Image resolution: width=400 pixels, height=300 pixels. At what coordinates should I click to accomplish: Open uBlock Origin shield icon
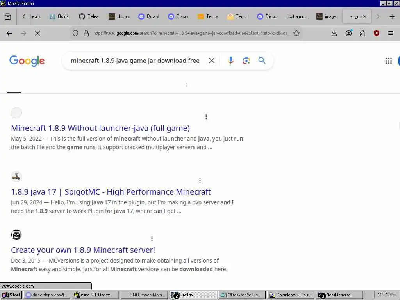pyautogui.click(x=377, y=33)
